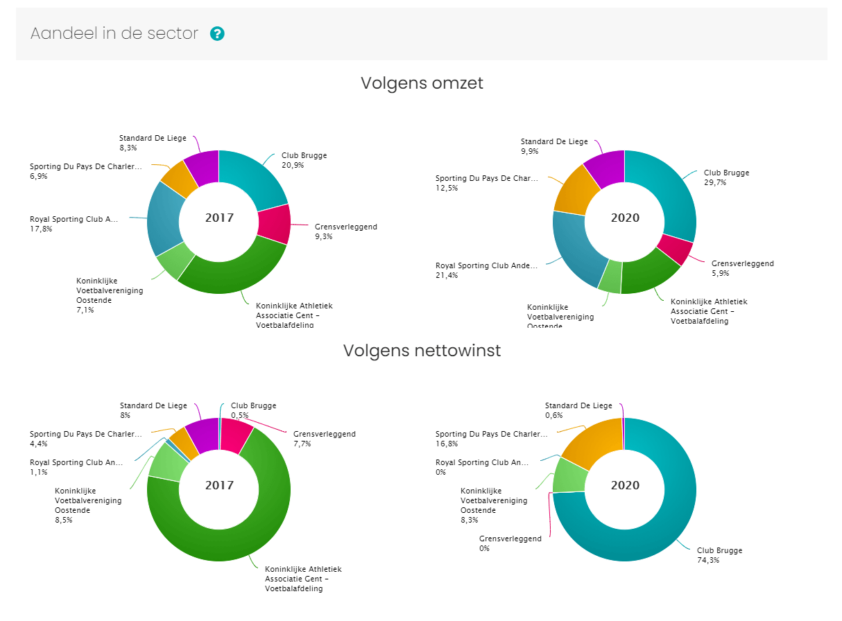Click Grensverleggend slice in 2017 omzet chart
The image size is (842, 621).
coord(275,224)
